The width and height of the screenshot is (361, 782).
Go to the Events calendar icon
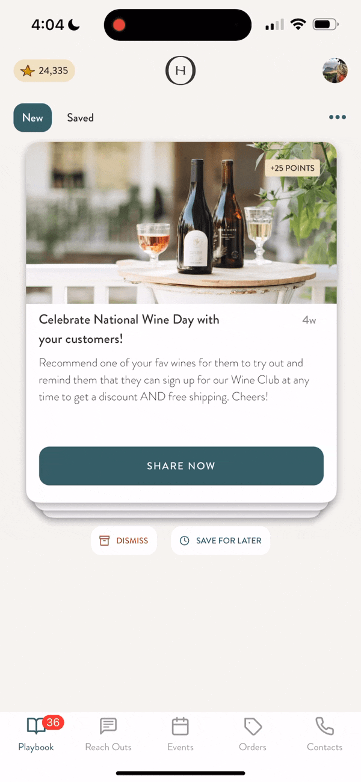[x=180, y=727]
